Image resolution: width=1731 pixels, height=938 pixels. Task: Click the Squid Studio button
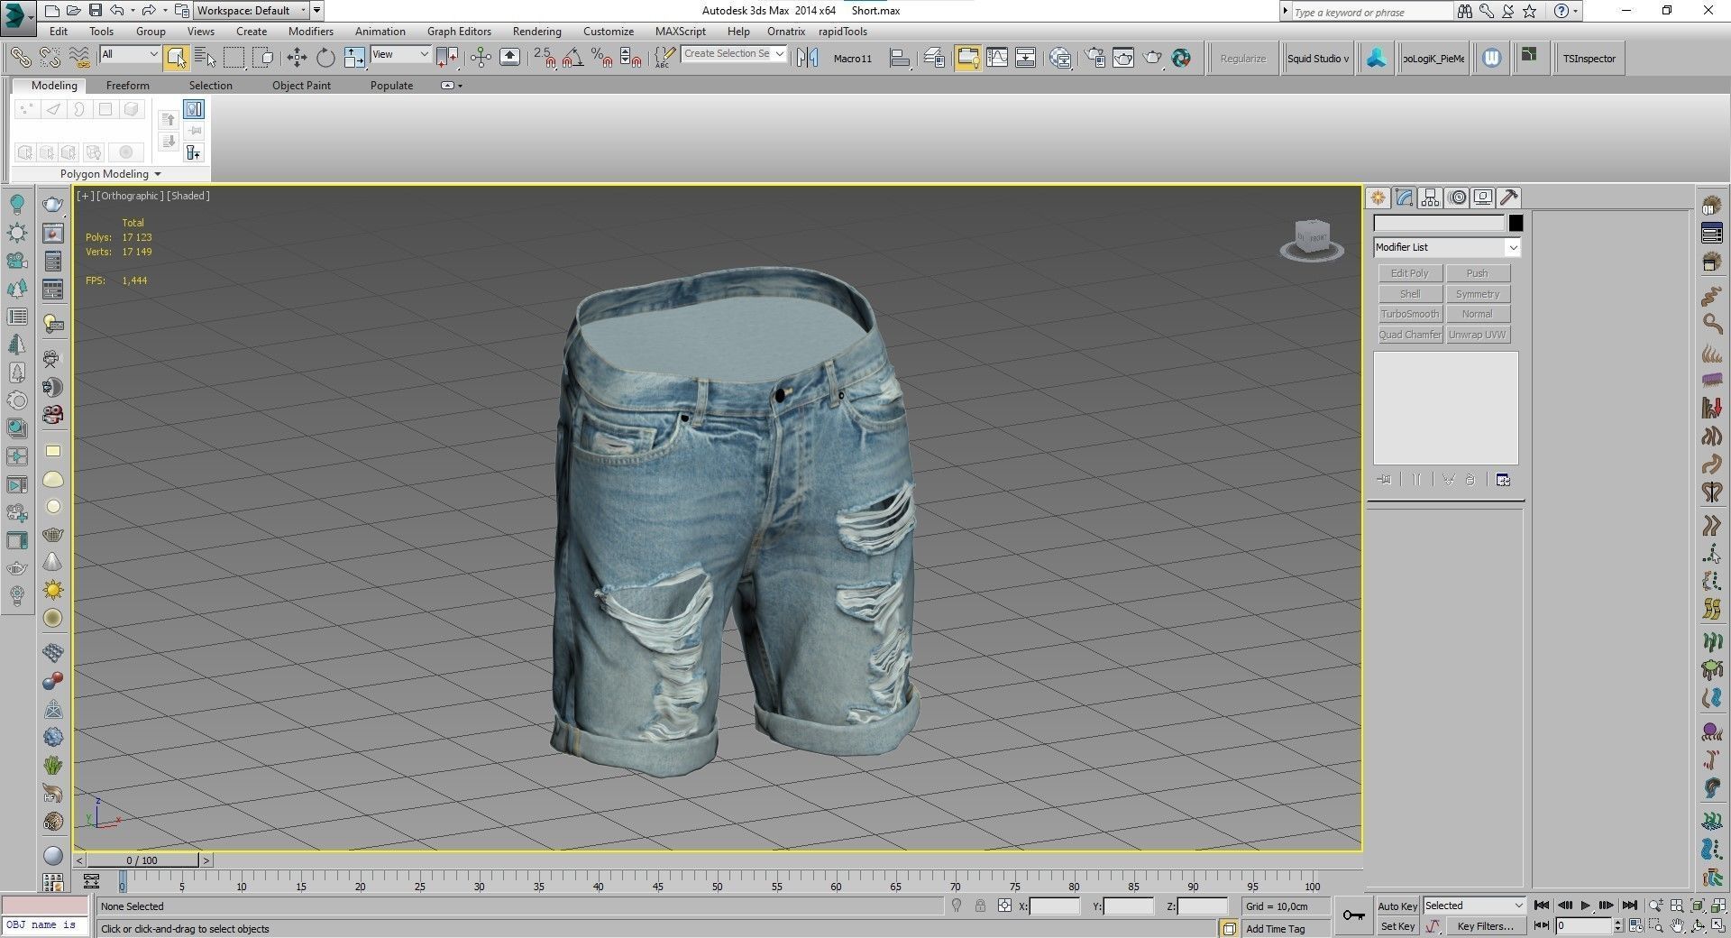[x=1318, y=59]
